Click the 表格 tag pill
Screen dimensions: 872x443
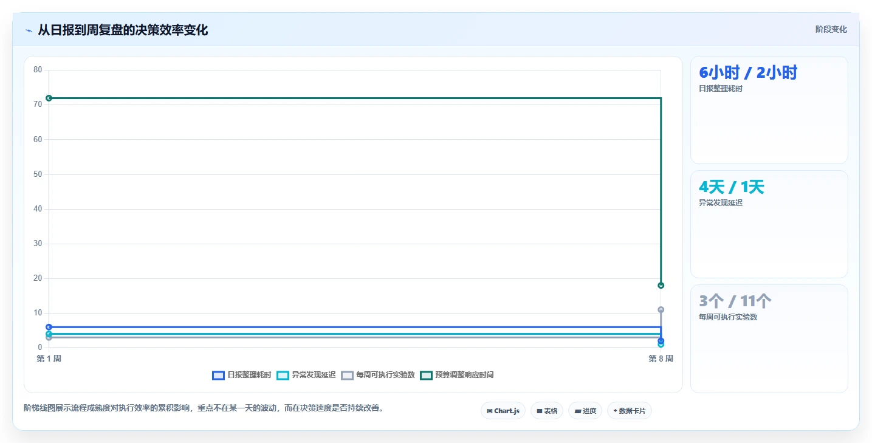click(x=547, y=411)
